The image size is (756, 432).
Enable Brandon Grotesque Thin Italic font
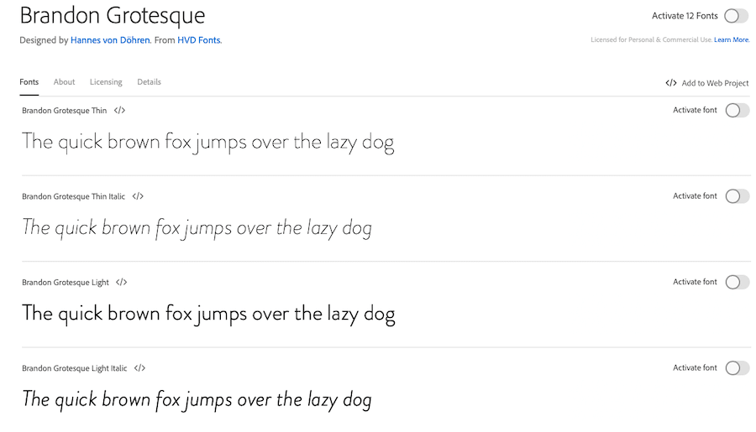point(737,196)
